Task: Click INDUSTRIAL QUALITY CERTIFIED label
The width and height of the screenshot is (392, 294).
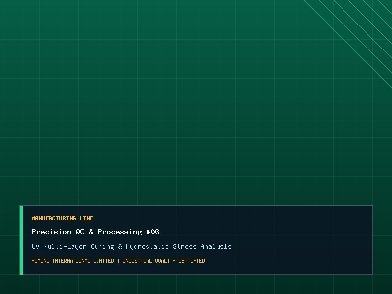Action: [x=164, y=261]
